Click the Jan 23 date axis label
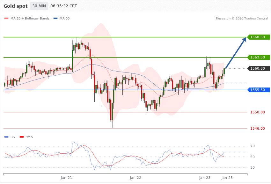The image size is (271, 184). click(x=205, y=178)
